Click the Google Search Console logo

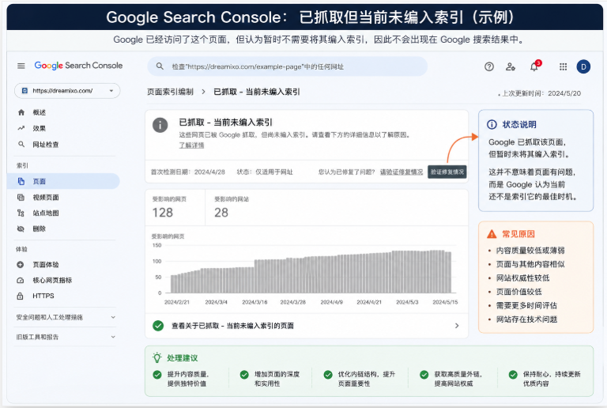point(78,66)
